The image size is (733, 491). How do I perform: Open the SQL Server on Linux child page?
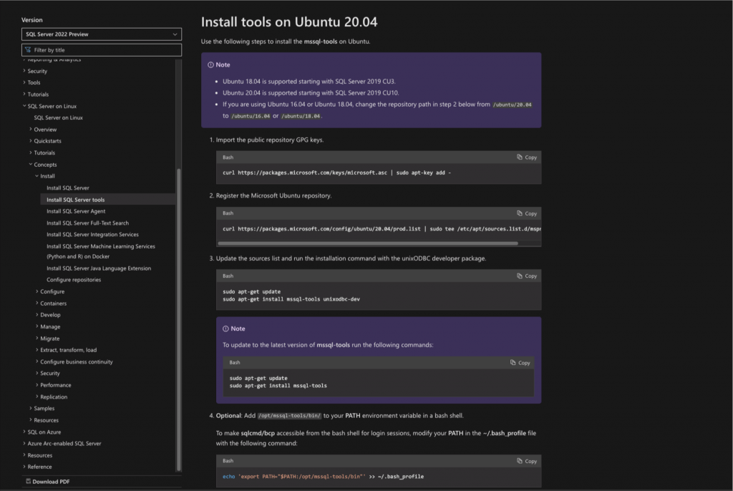coord(59,118)
